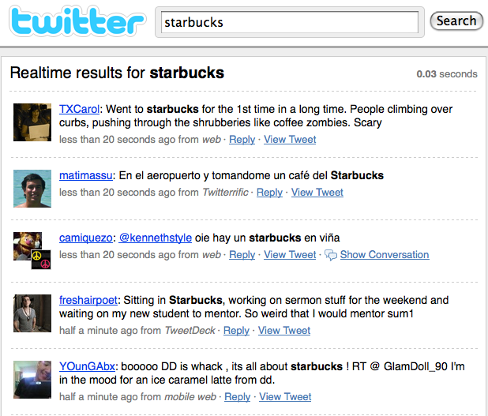Open the YOunGAbx username link
488x416 pixels.
pos(87,366)
